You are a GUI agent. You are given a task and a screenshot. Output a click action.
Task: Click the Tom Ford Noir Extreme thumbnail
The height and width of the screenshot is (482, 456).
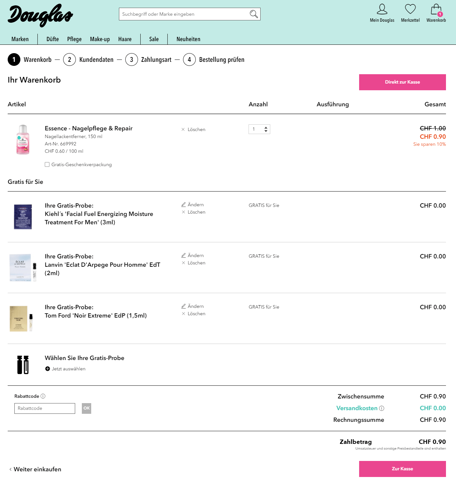point(21,318)
